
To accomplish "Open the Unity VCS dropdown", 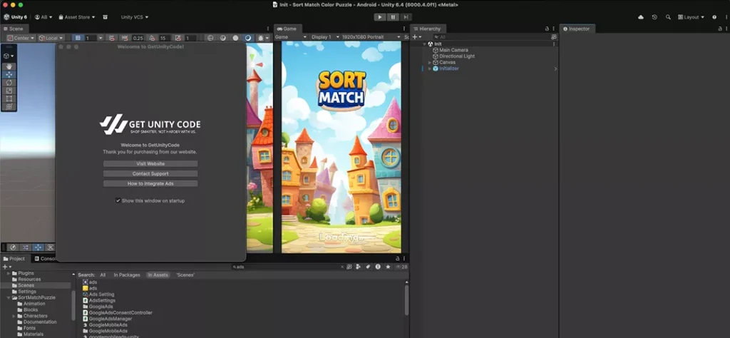I will pos(135,17).
